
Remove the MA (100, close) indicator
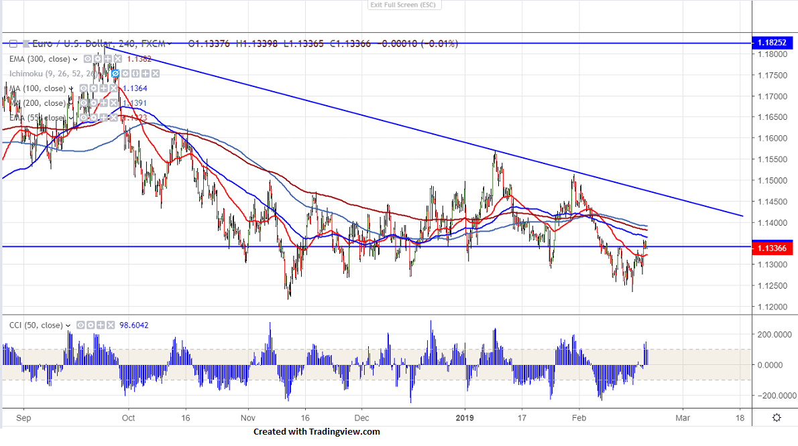(113, 88)
